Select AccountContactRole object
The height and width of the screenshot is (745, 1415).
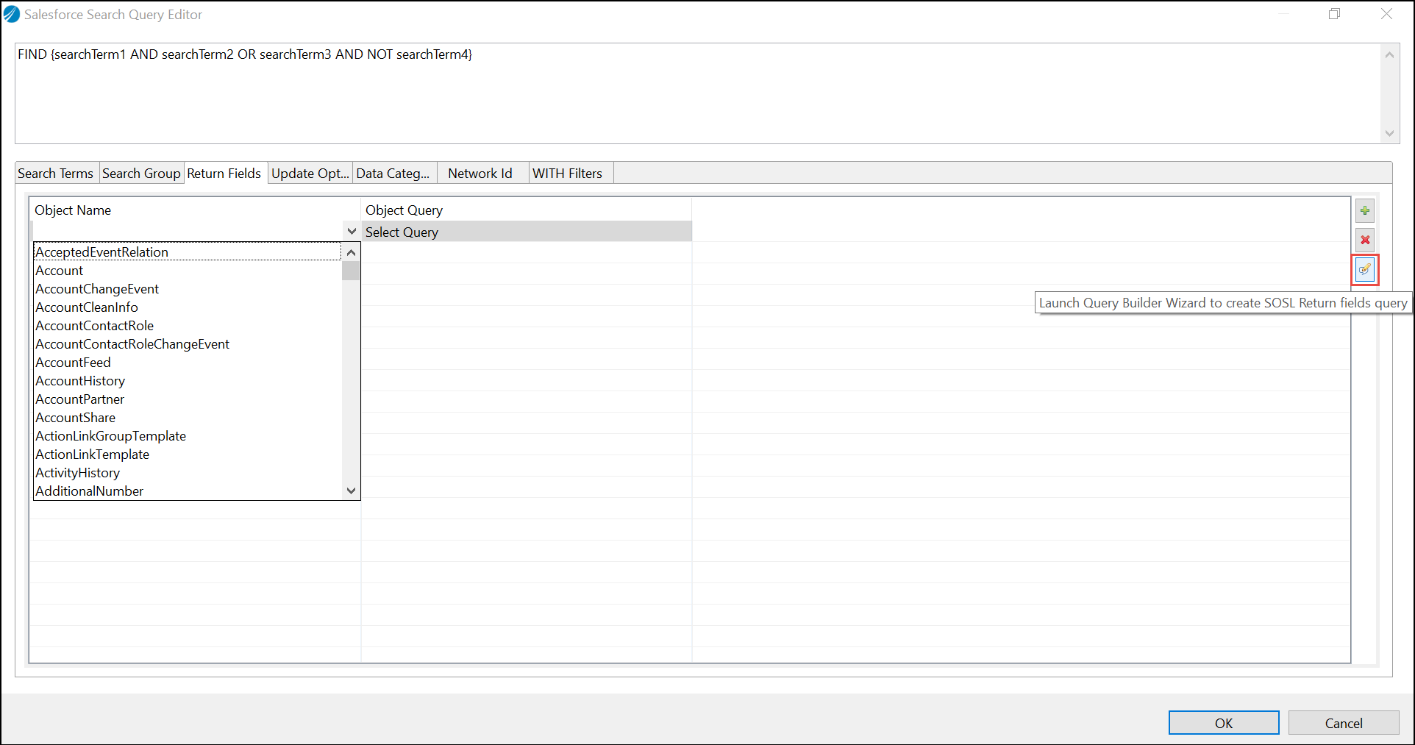[188, 326]
